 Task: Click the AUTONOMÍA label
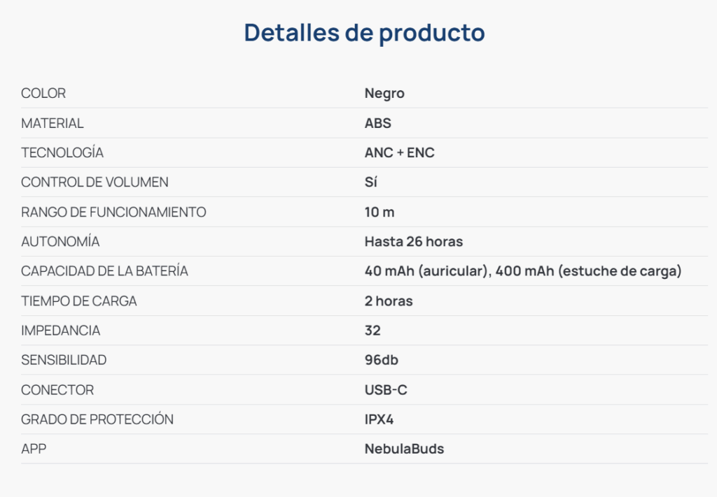click(x=60, y=242)
